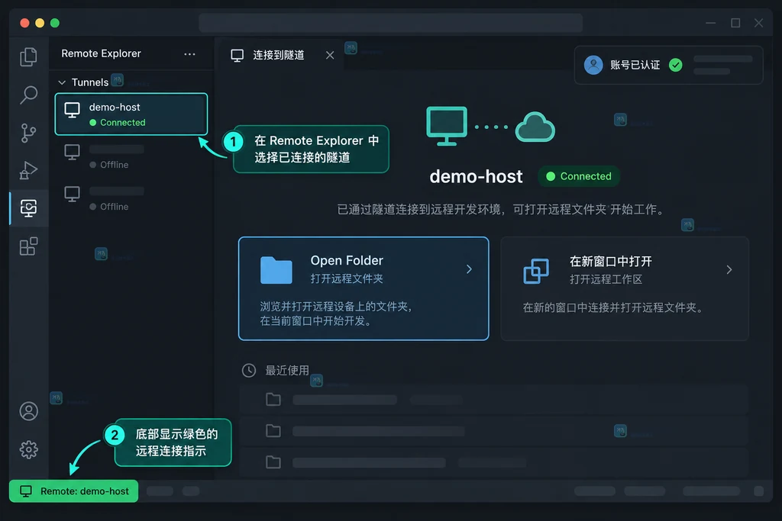Collapse the Tunnels section
Screen dimensions: 782x521
62,82
